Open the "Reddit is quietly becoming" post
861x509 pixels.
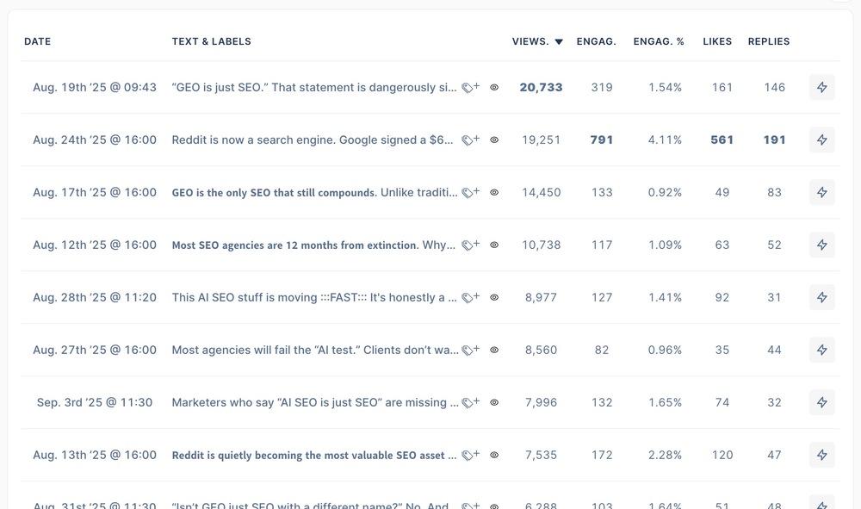point(314,456)
